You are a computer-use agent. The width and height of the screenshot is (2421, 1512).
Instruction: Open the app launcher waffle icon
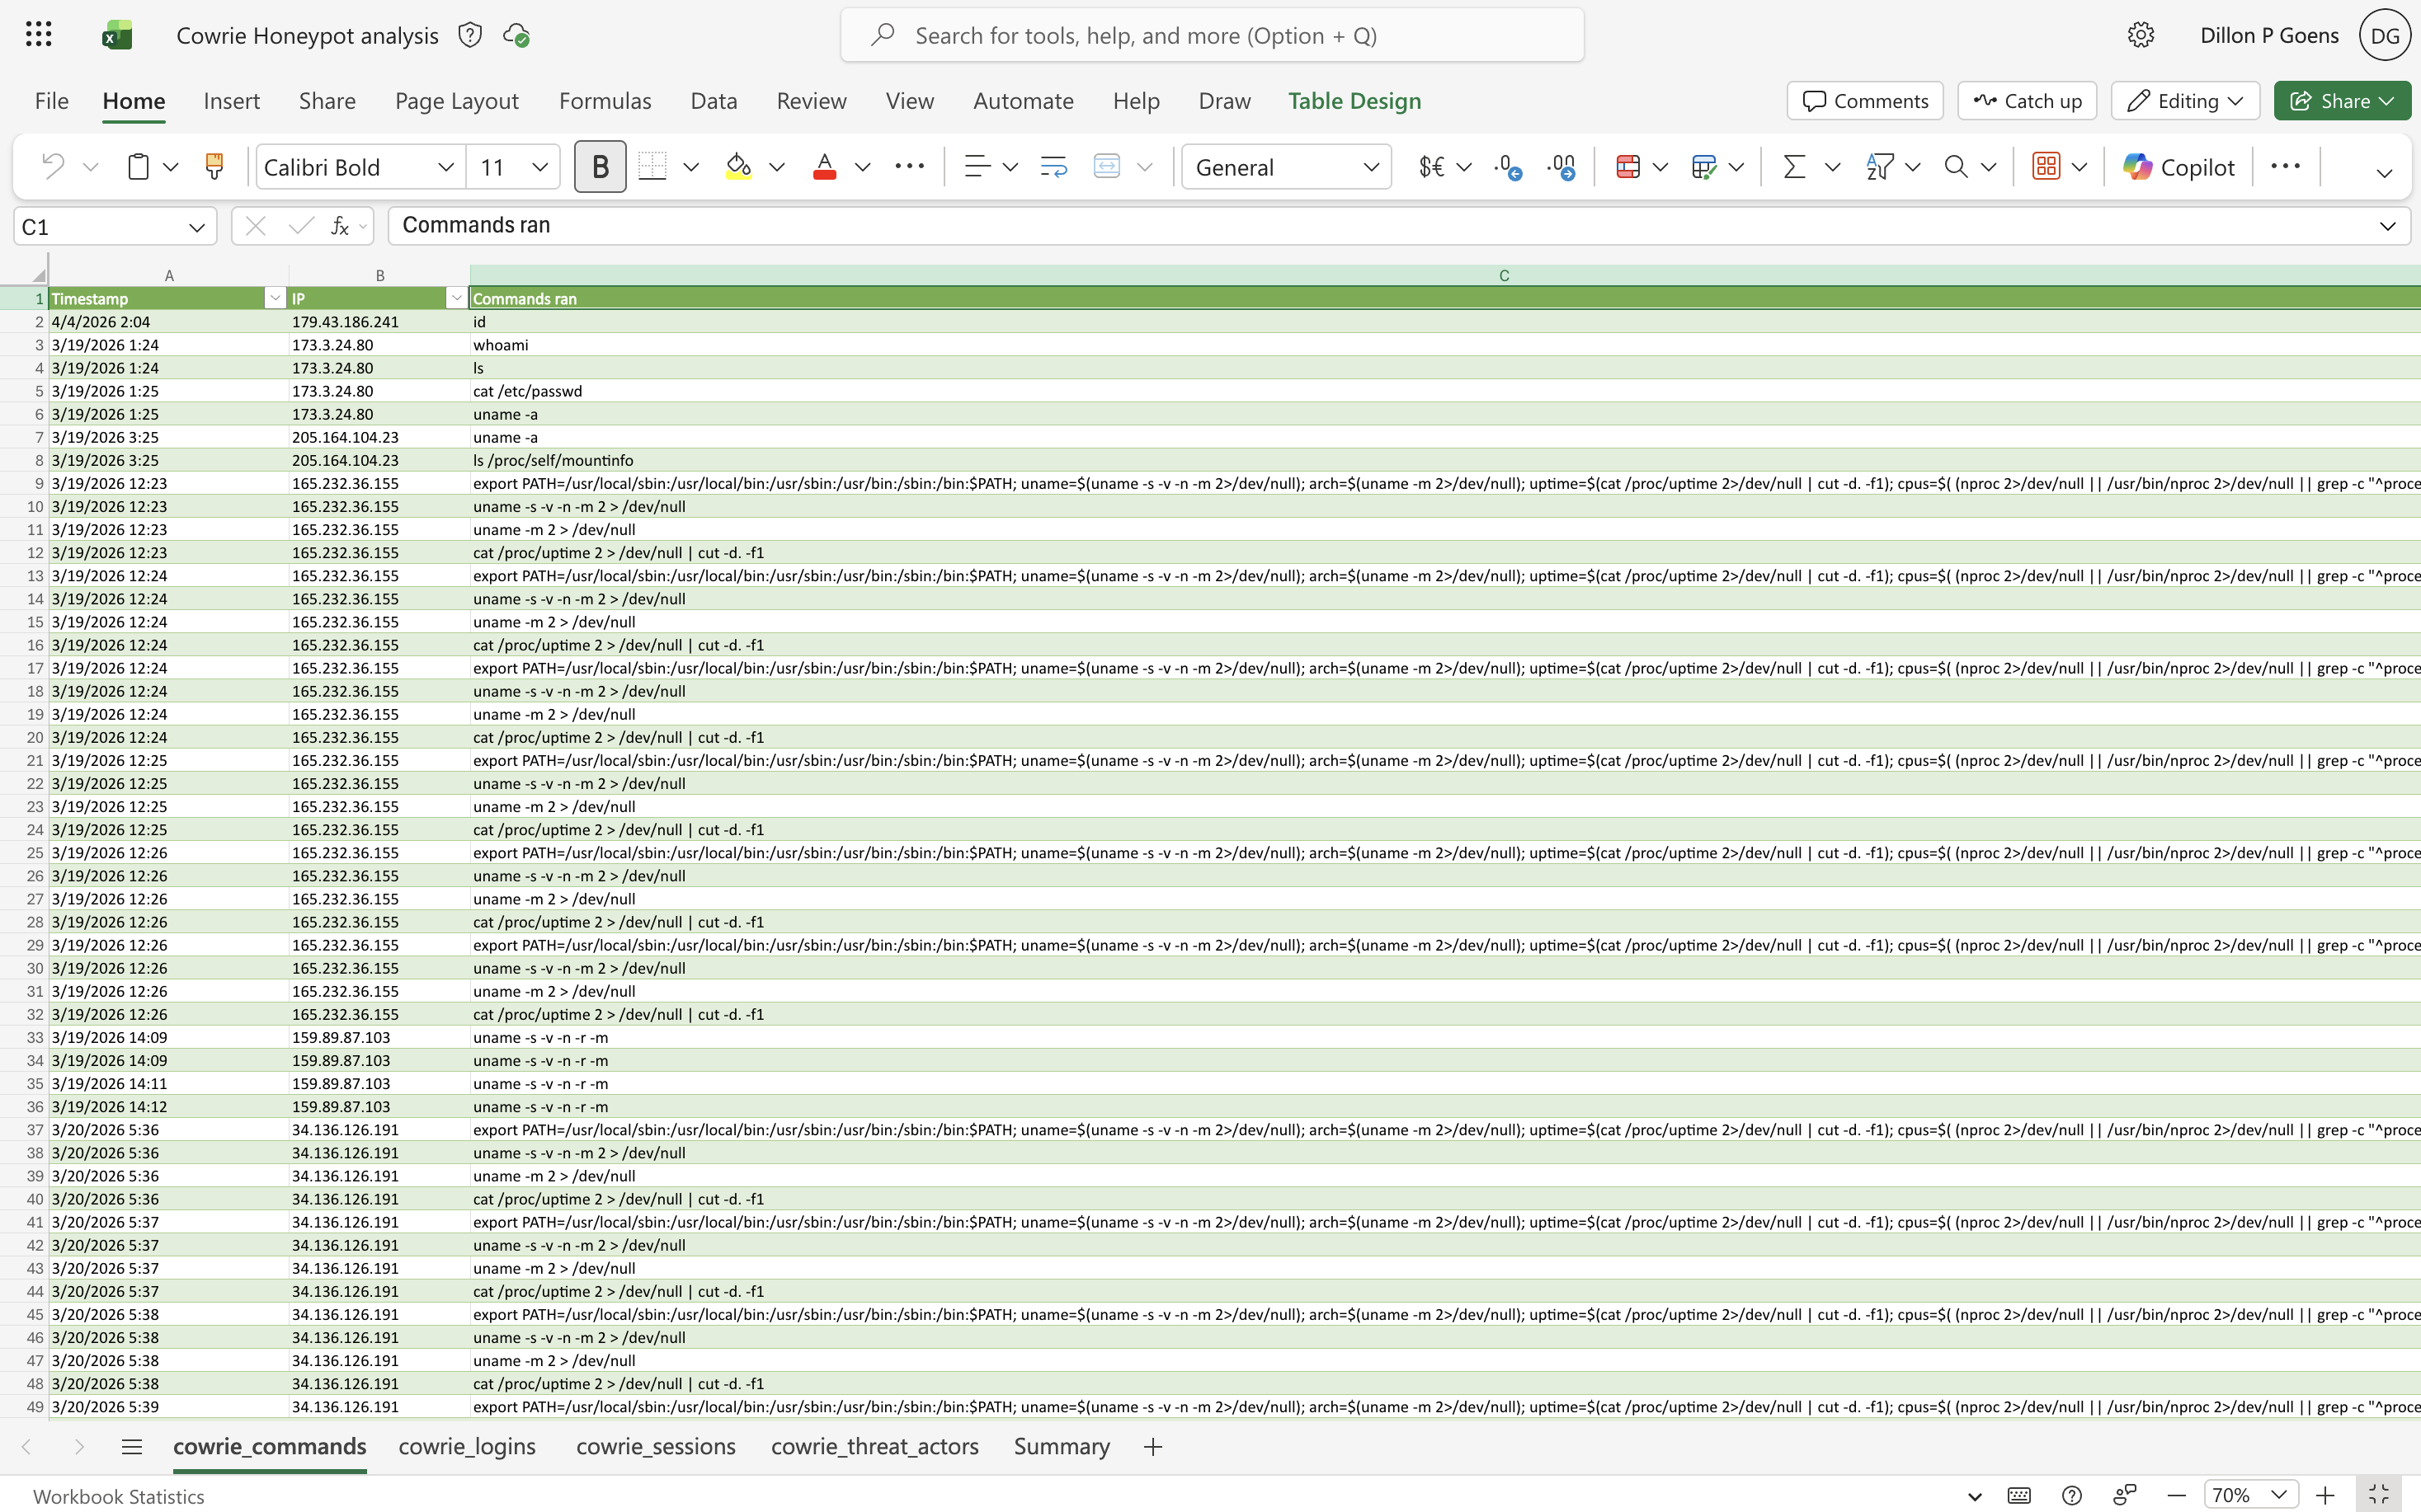point(38,35)
